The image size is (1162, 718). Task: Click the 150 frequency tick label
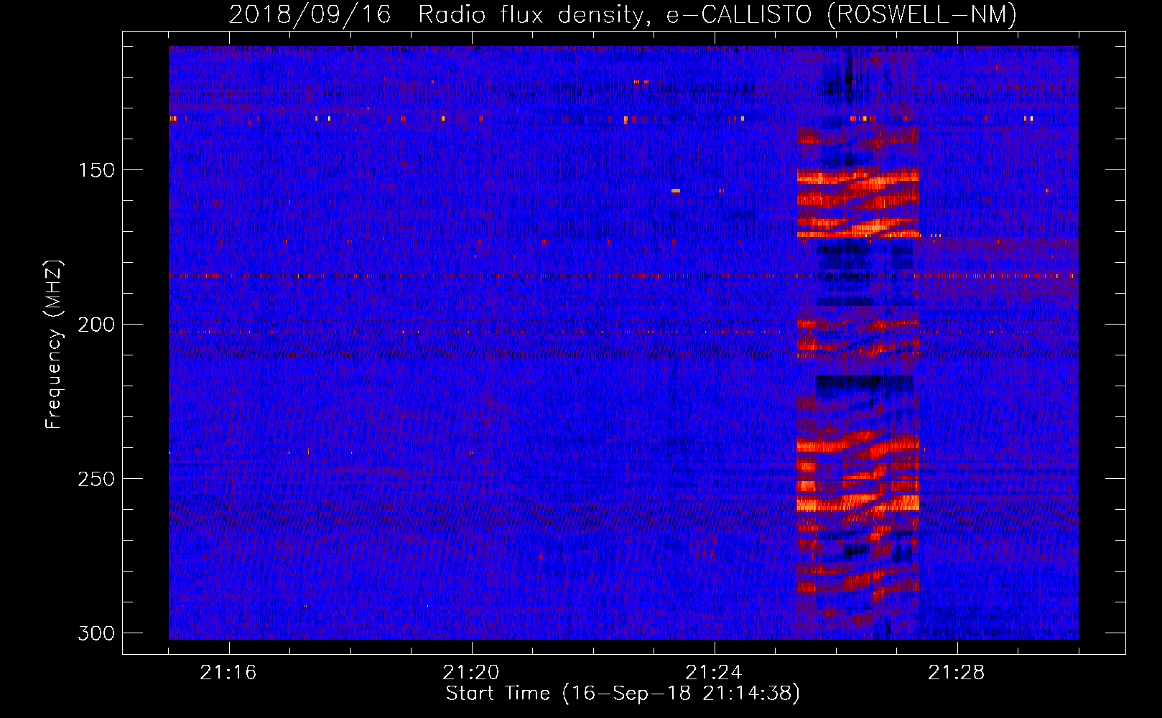(96, 170)
